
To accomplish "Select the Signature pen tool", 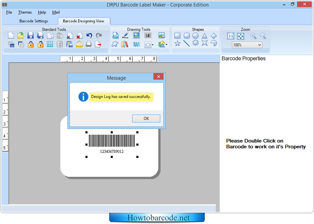I will point(125,35).
